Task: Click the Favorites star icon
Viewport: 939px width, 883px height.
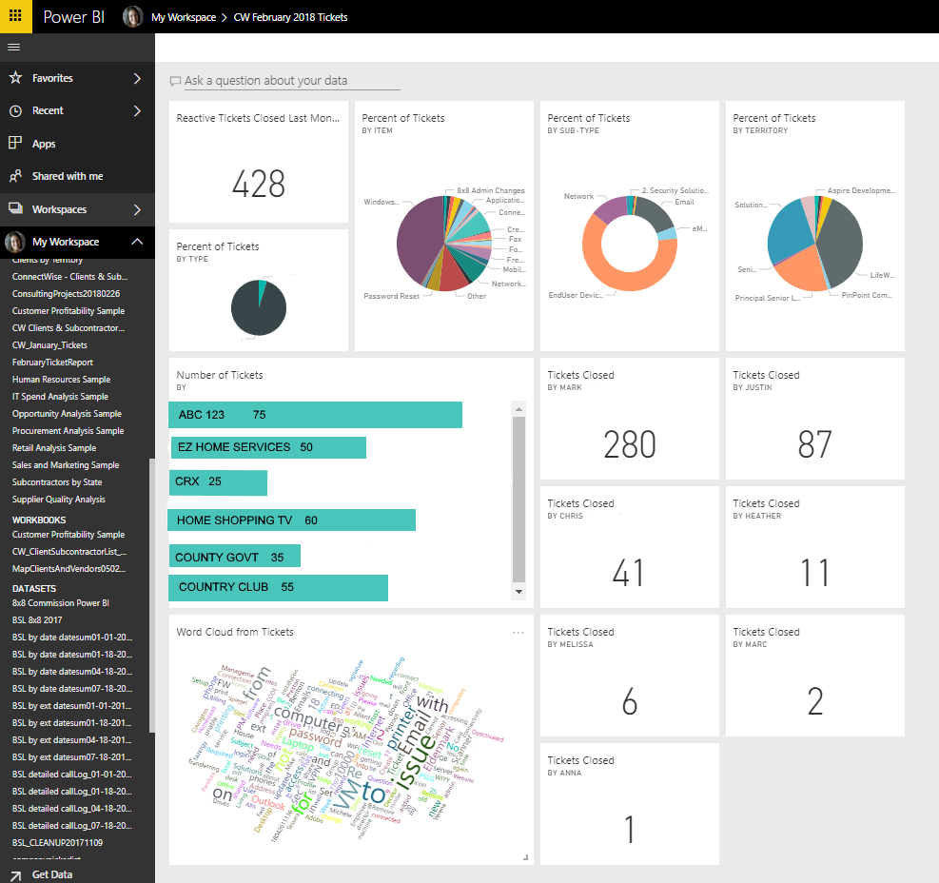Action: [15, 78]
